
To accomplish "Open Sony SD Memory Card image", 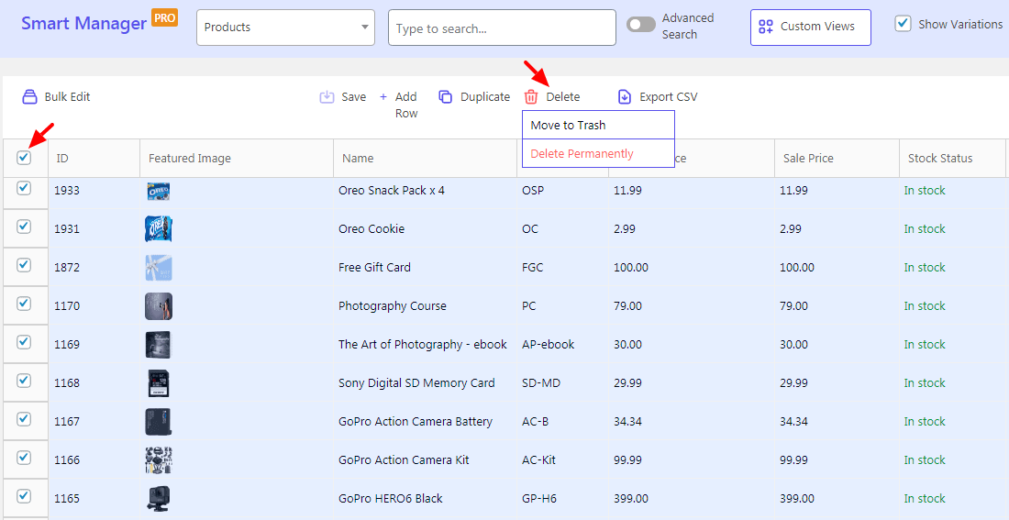I will [x=159, y=383].
